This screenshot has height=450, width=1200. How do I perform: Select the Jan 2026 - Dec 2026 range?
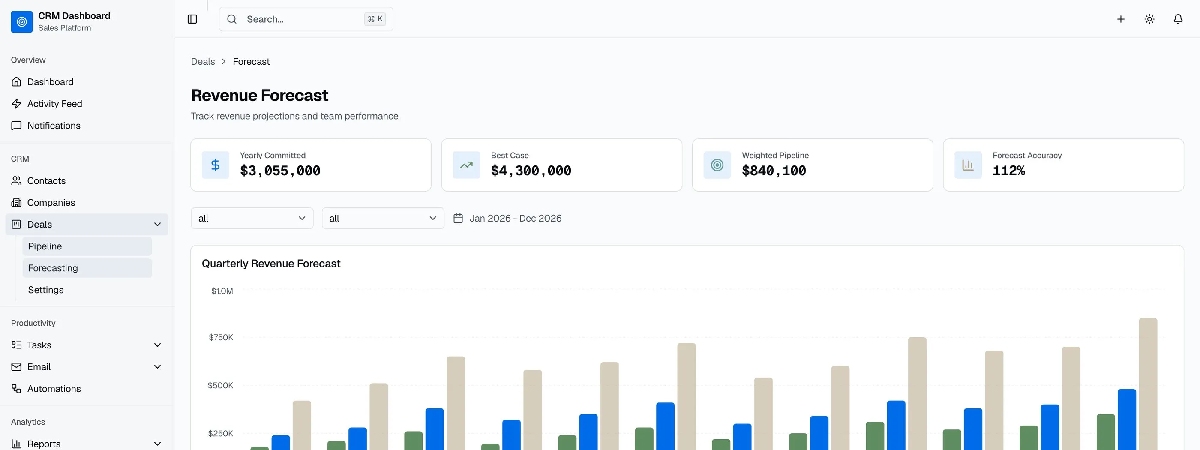pyautogui.click(x=515, y=219)
